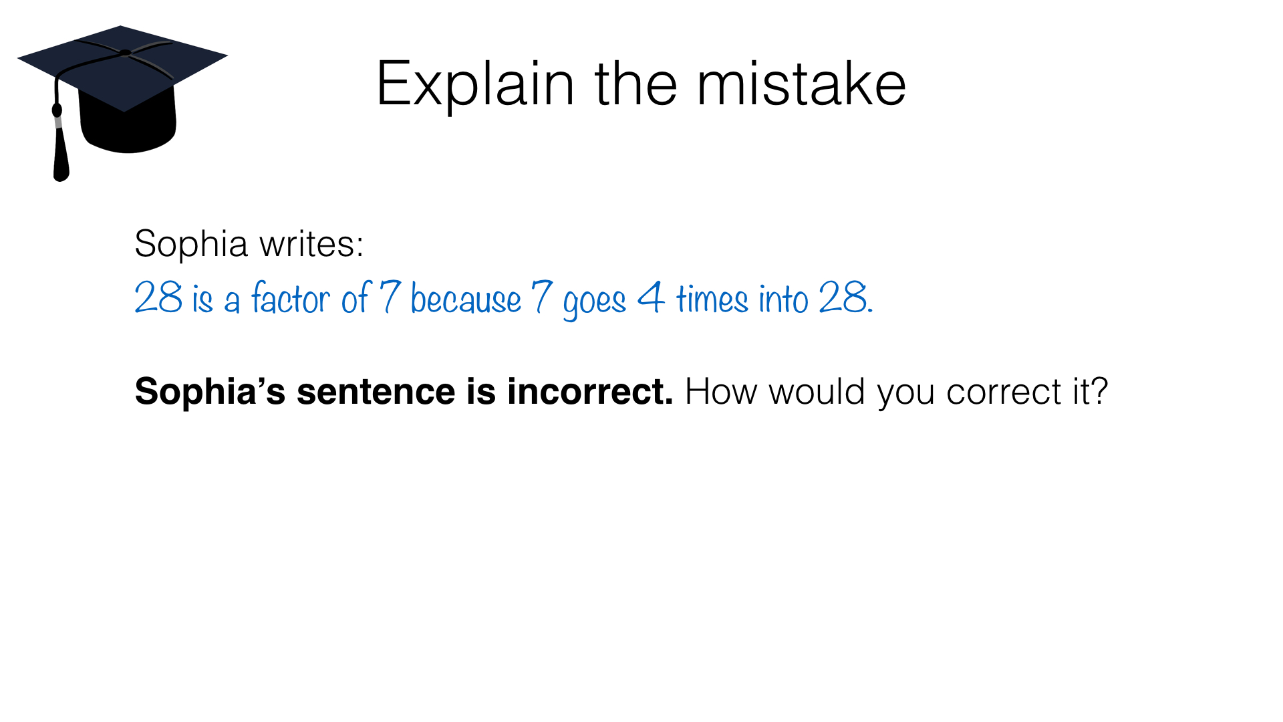
Task: Click the word "times" in the blue sentence
Action: (712, 299)
